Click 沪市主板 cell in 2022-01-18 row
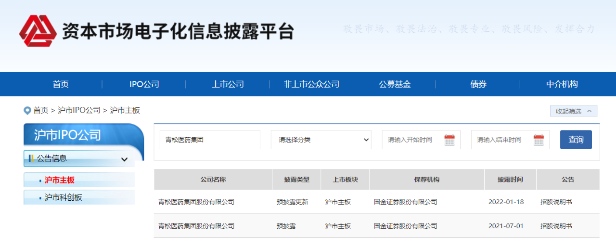The width and height of the screenshot is (616, 246). tap(338, 202)
